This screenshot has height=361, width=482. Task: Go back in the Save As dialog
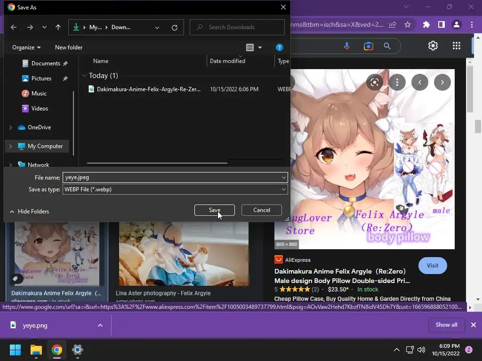14,27
